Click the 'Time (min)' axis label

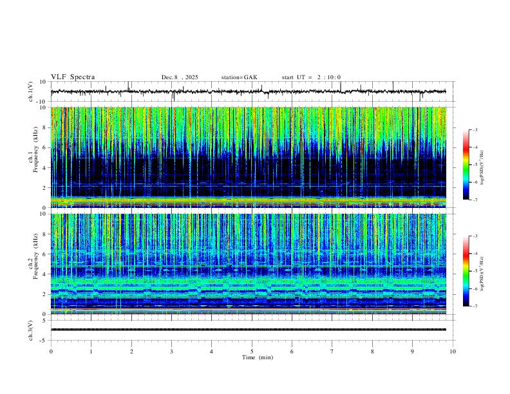point(258,357)
